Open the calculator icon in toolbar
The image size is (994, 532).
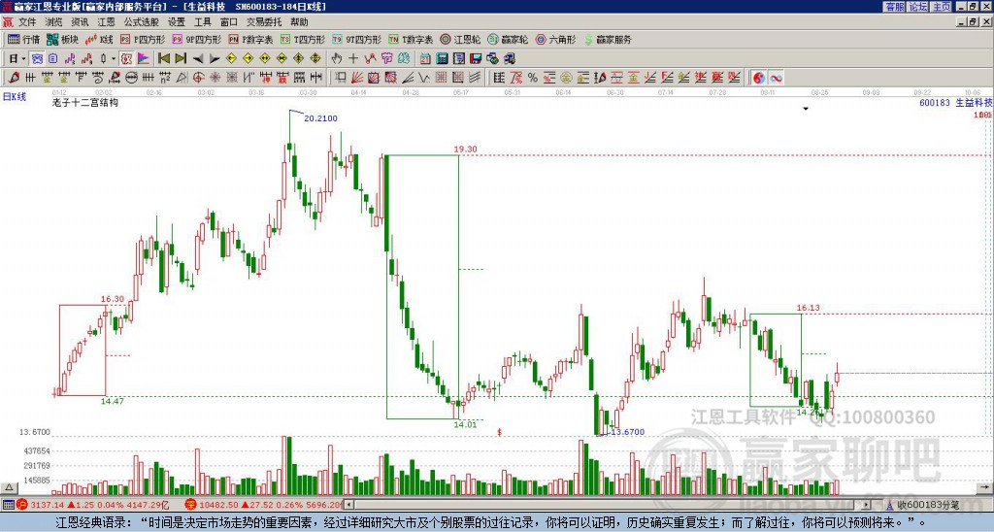(x=442, y=59)
